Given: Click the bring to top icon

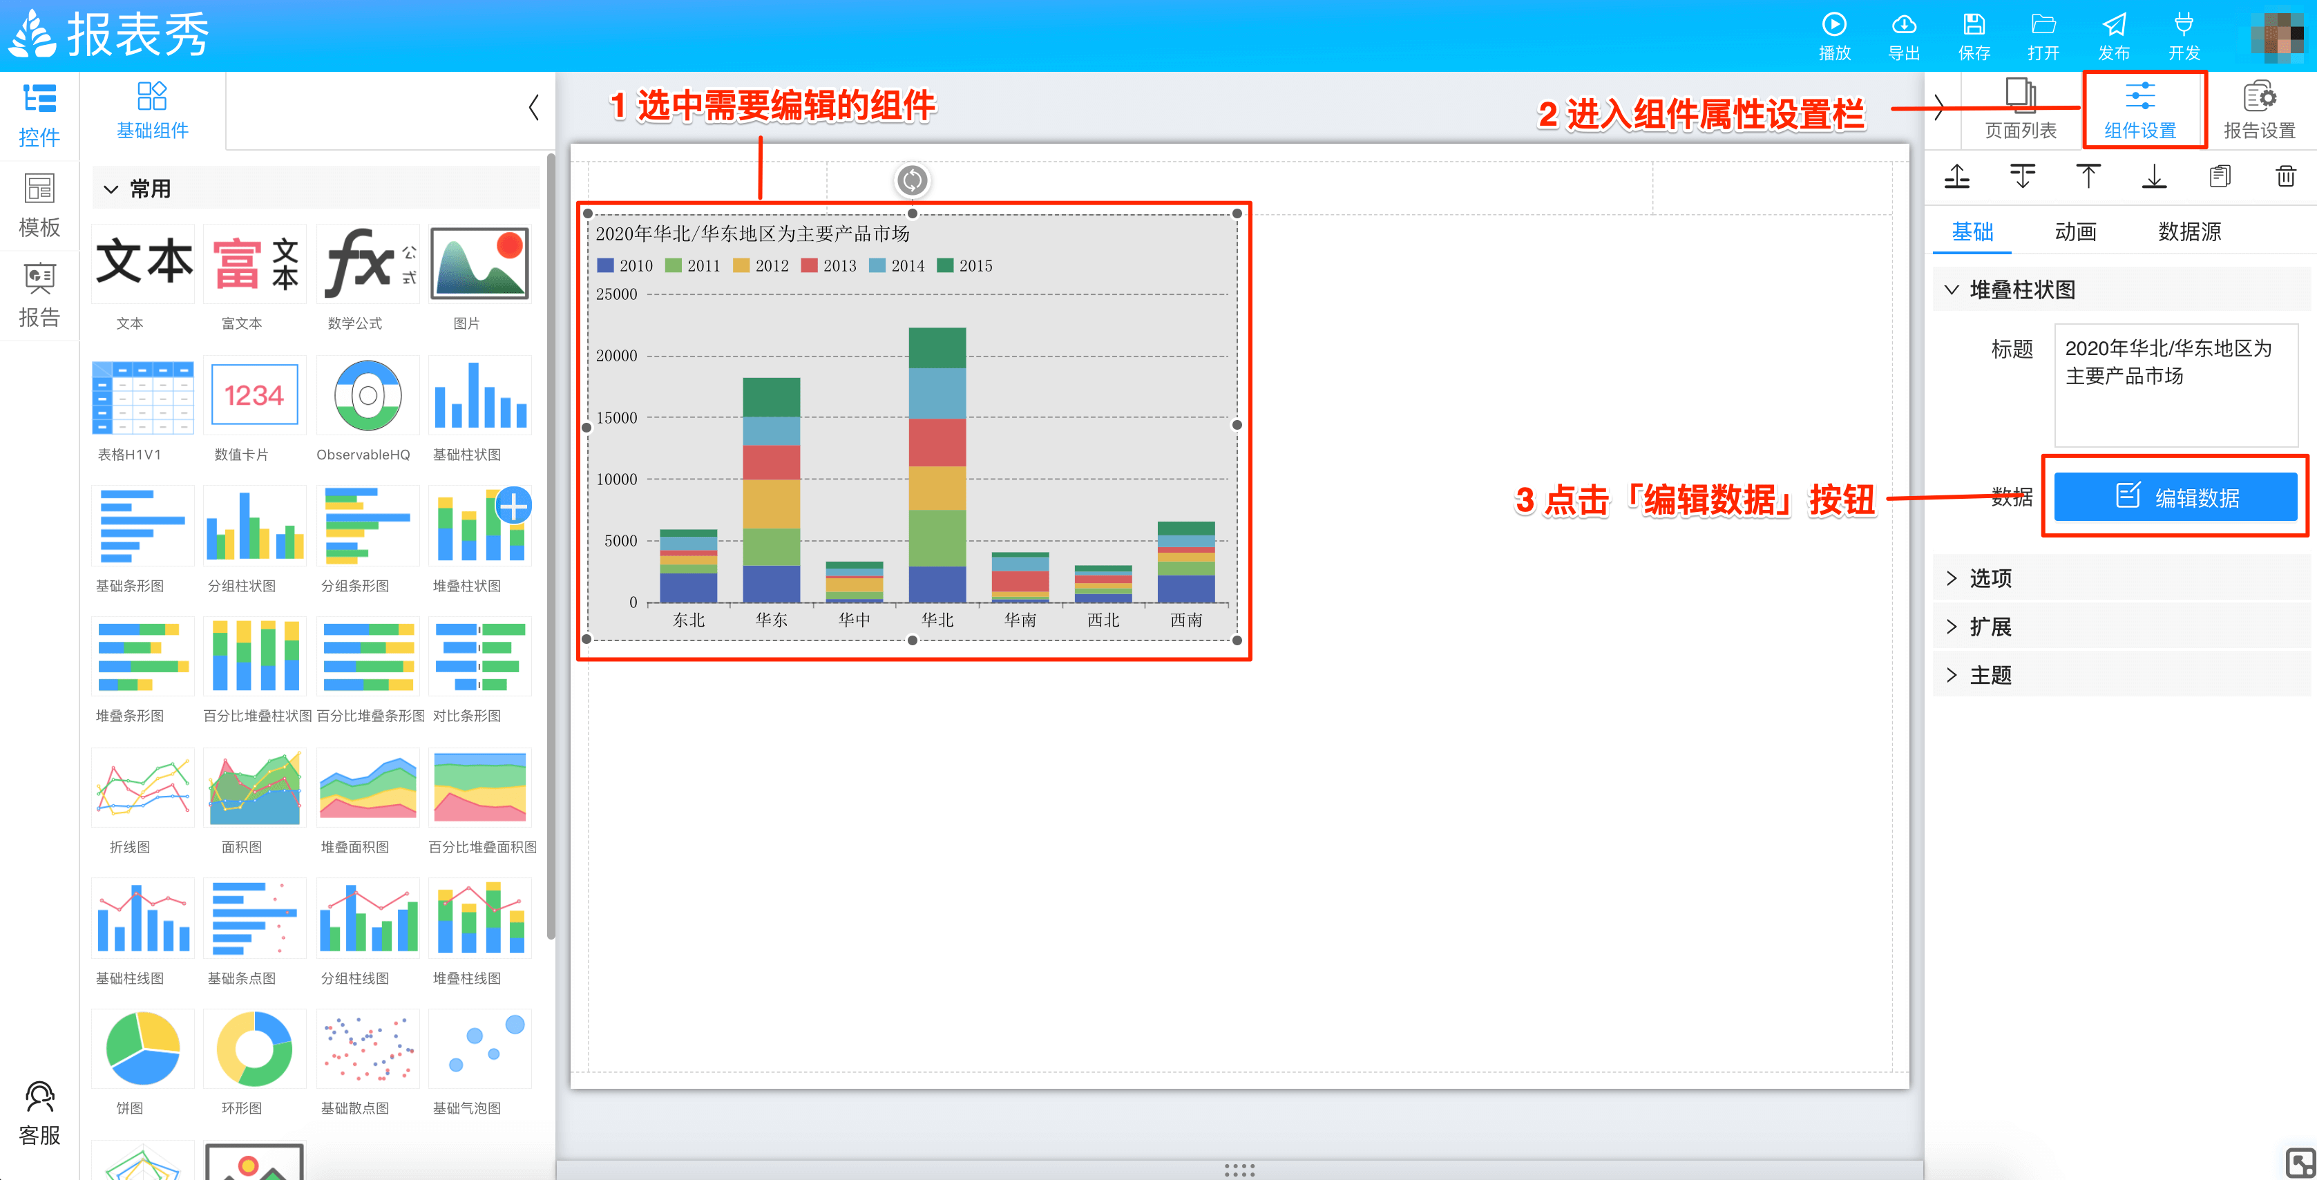Looking at the screenshot, I should pyautogui.click(x=2088, y=176).
